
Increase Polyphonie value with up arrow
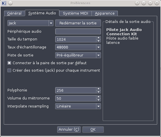click(x=99, y=89)
